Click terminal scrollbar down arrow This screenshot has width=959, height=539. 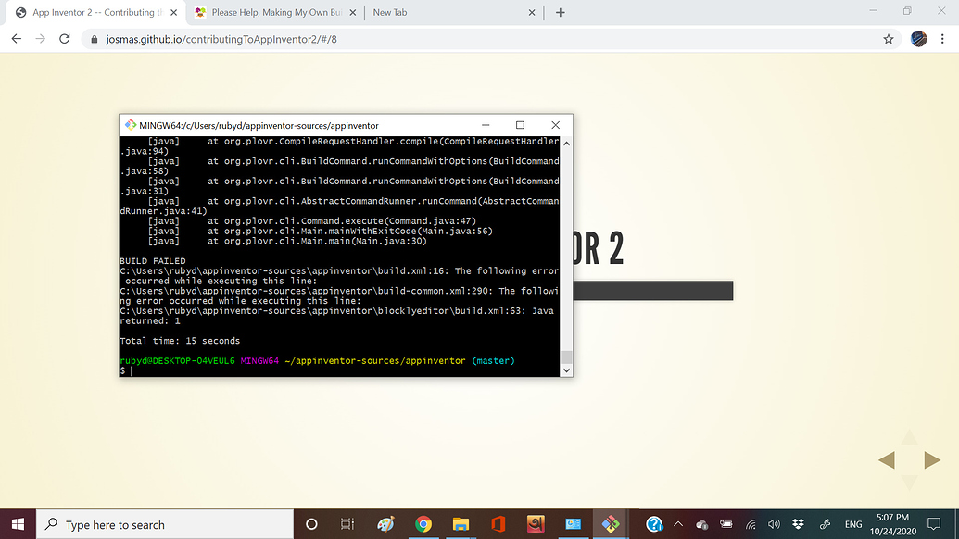tap(566, 370)
